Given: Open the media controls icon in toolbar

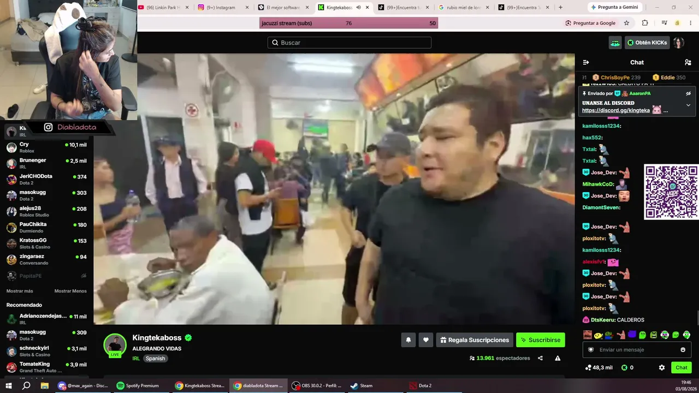Looking at the screenshot, I should click(x=664, y=23).
